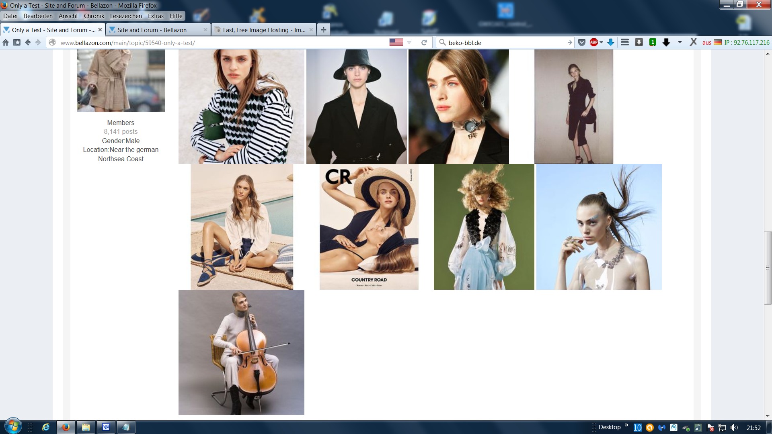Image resolution: width=772 pixels, height=434 pixels.
Task: Go back with the back arrow
Action: pyautogui.click(x=27, y=42)
